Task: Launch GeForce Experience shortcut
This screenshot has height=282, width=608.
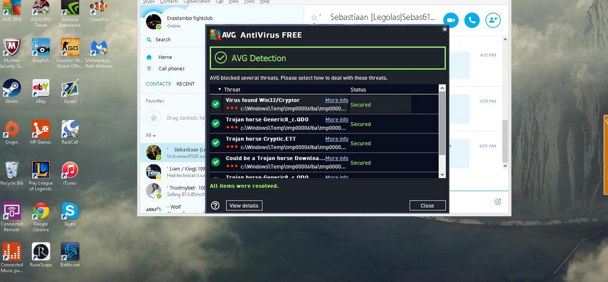Action: click(70, 14)
